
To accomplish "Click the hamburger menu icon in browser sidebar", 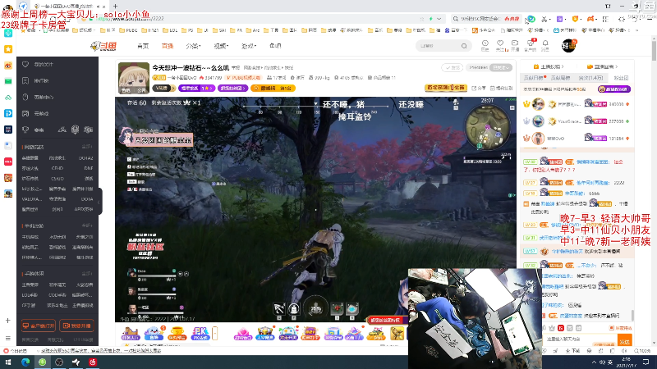I will (x=8, y=338).
